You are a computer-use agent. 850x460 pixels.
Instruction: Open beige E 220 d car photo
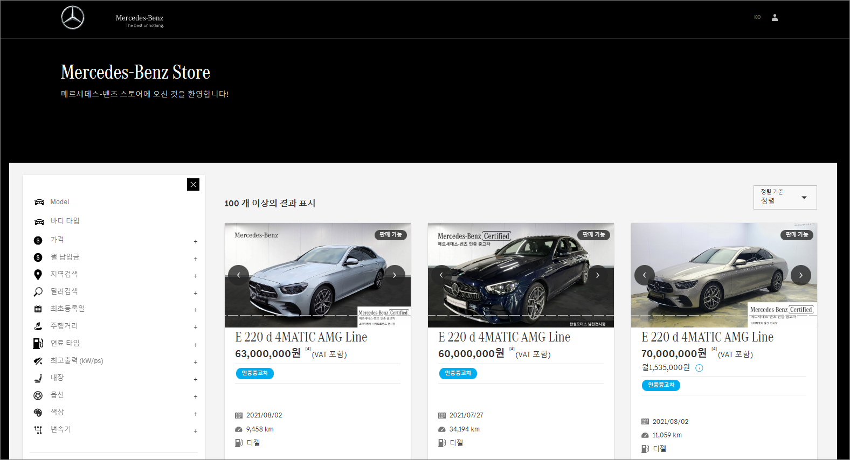(x=724, y=275)
